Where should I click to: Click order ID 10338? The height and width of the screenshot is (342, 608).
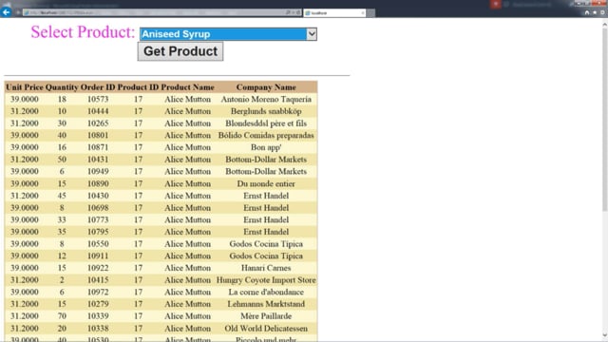coord(98,329)
